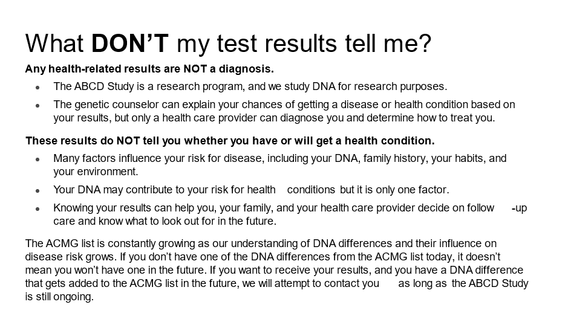Click the bullet dot before "Knowing your results"
This screenshot has height=319, width=568.
click(38, 208)
